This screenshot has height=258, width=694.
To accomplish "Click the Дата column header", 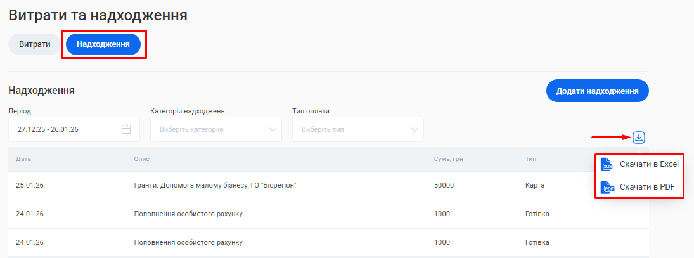I will point(23,158).
